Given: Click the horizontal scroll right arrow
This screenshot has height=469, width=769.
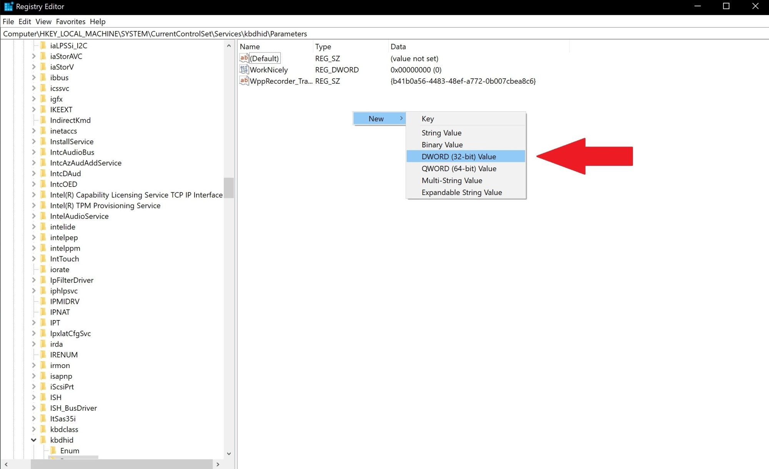Looking at the screenshot, I should [x=218, y=464].
